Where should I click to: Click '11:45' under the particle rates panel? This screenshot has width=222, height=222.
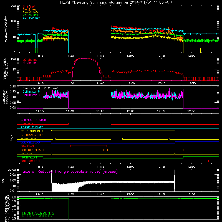[x=100, y=84]
